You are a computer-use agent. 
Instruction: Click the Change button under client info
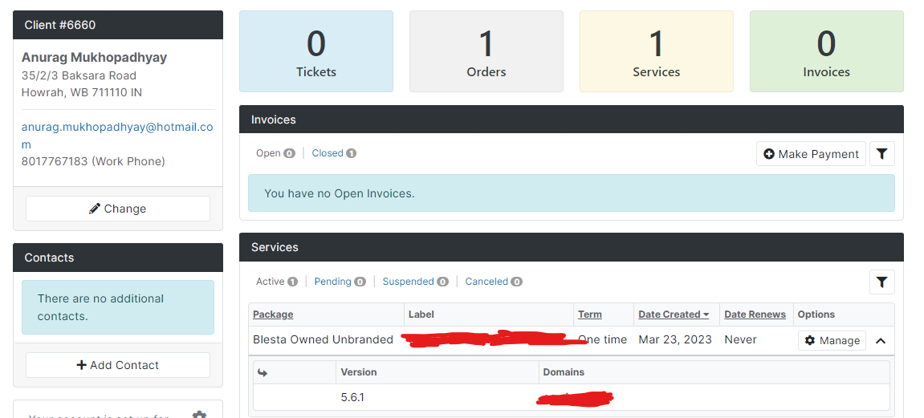tap(118, 209)
